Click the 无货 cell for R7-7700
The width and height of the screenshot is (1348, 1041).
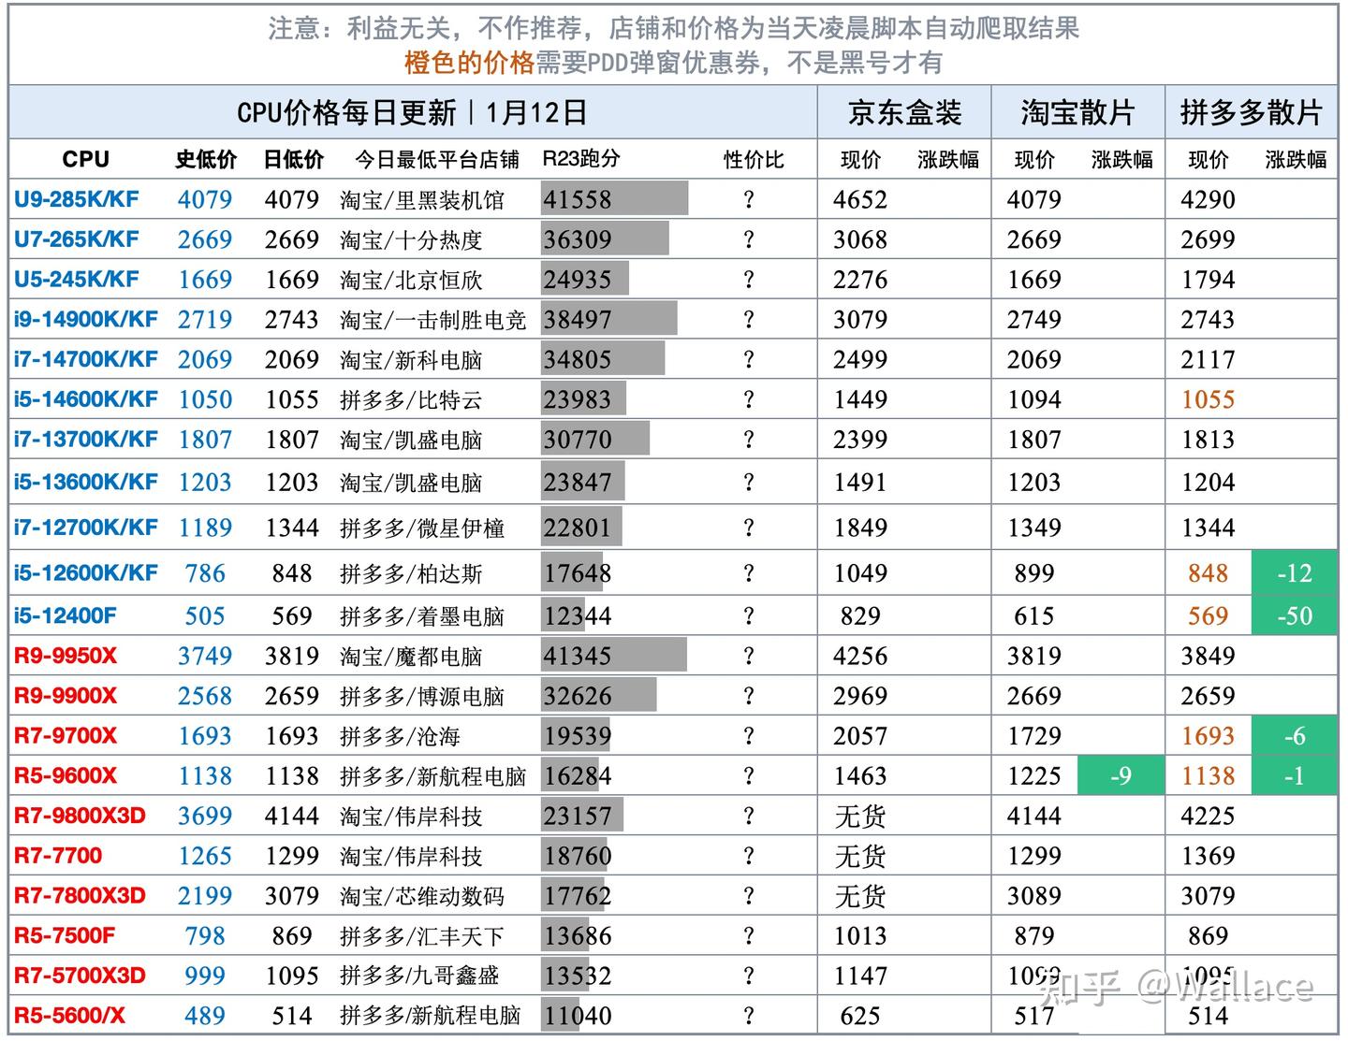(860, 855)
